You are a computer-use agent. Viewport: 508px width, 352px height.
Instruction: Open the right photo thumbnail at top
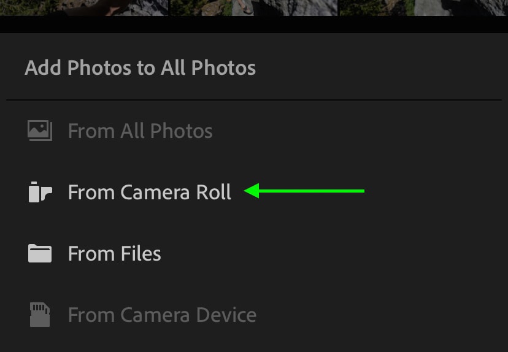point(424,8)
